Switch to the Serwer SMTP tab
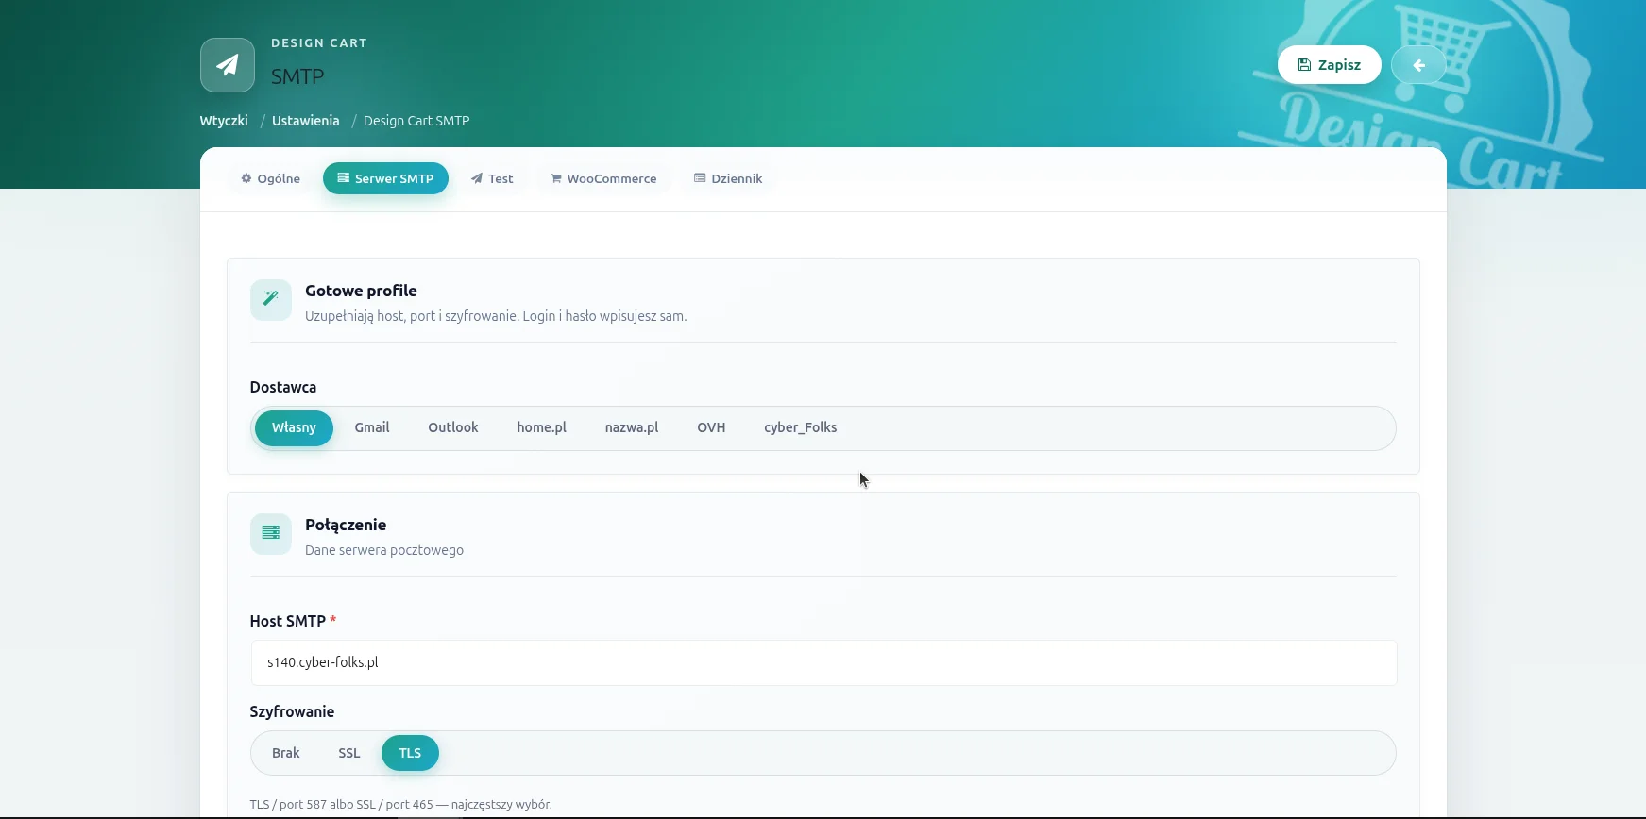 [x=385, y=178]
